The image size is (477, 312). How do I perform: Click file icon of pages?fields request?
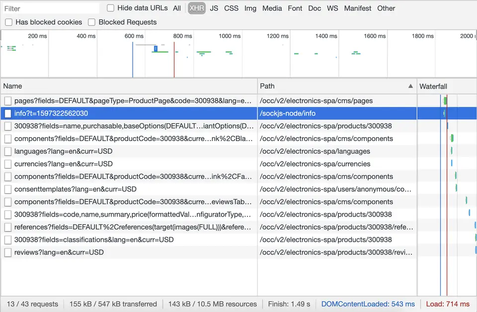coord(8,101)
